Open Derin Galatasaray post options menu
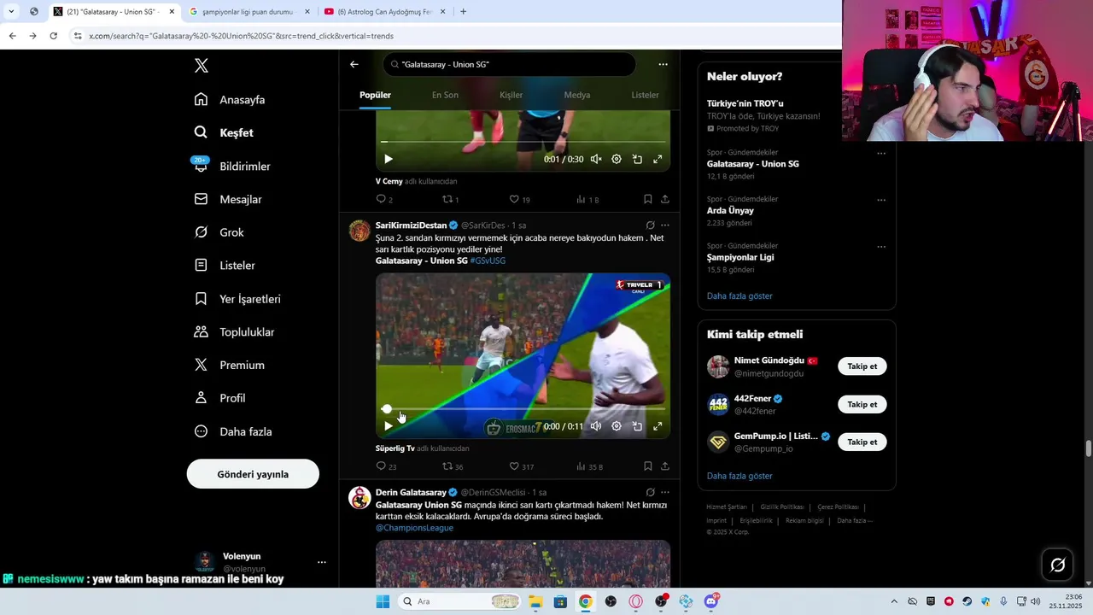 coord(665,493)
